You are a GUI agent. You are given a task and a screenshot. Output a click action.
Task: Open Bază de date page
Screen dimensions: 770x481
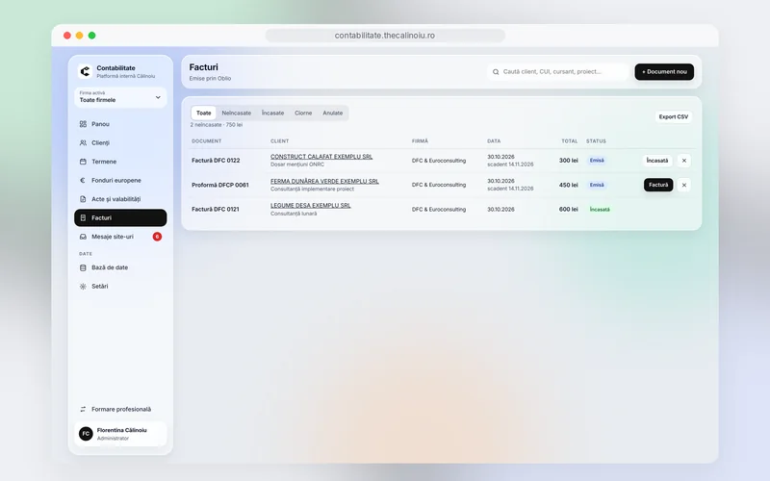[x=120, y=267]
